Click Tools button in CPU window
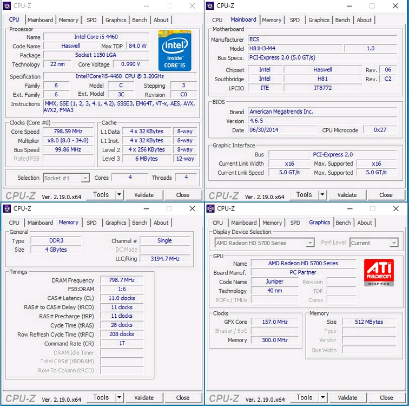Image resolution: width=409 pixels, height=406 pixels. (x=101, y=195)
